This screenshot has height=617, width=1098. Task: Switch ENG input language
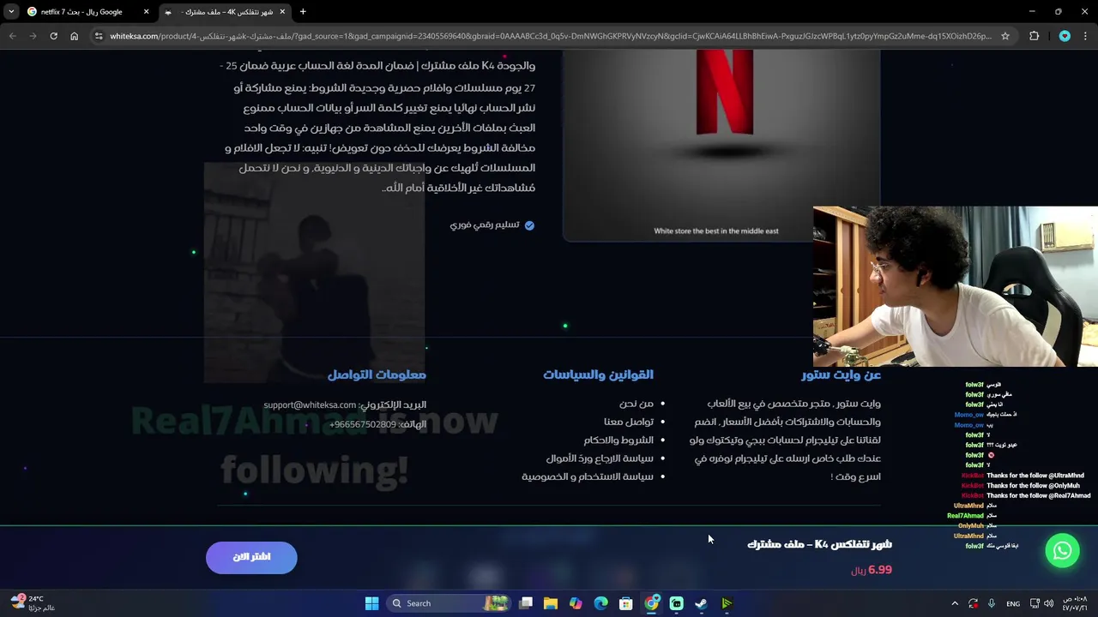[x=1013, y=603]
